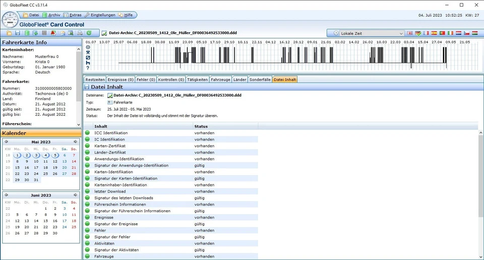This screenshot has height=260, width=484.
Task: Click the open folder toolbar icon
Action: click(9, 33)
